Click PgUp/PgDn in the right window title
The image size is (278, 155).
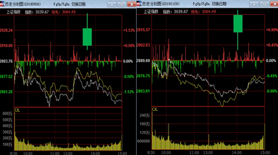pyautogui.click(x=202, y=4)
